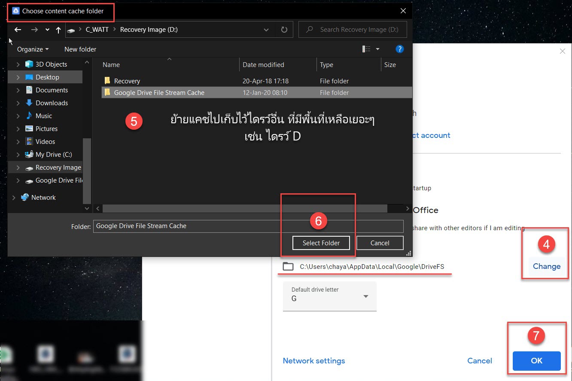572x381 pixels.
Task: Select My Drive (C:) in sidebar
Action: (54, 155)
